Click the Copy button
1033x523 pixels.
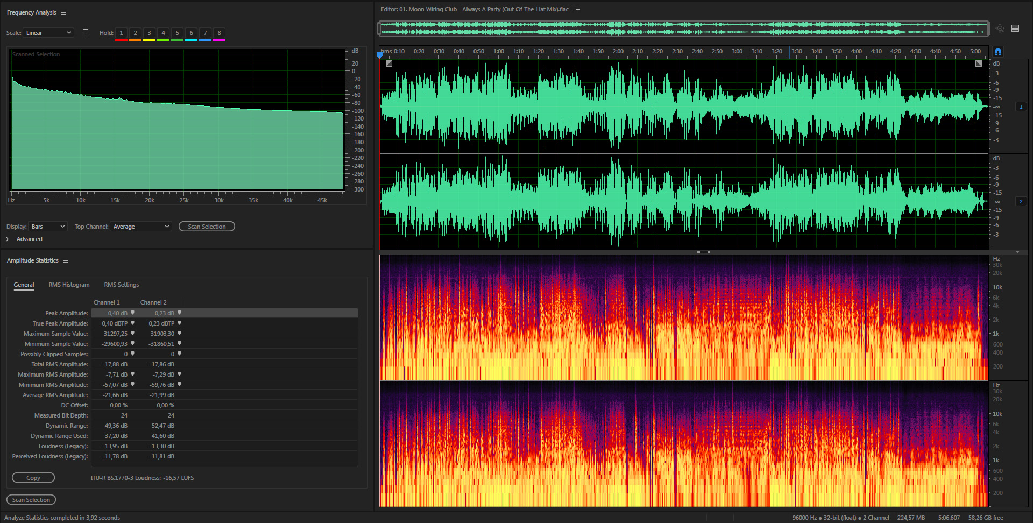(x=33, y=478)
